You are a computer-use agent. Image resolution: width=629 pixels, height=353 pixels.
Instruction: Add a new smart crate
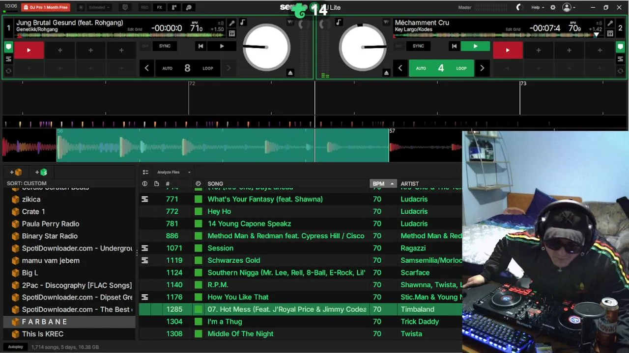pos(41,172)
